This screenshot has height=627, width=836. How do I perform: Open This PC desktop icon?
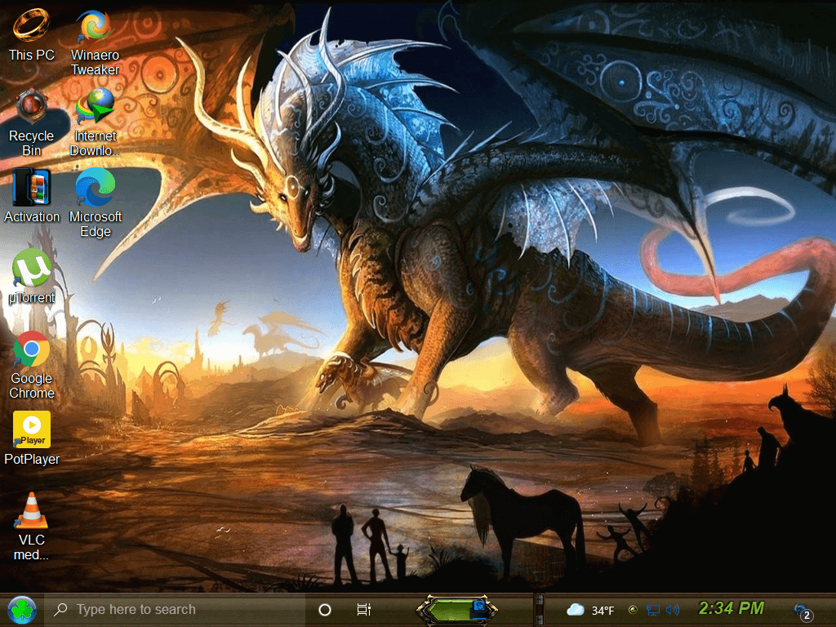point(32,33)
